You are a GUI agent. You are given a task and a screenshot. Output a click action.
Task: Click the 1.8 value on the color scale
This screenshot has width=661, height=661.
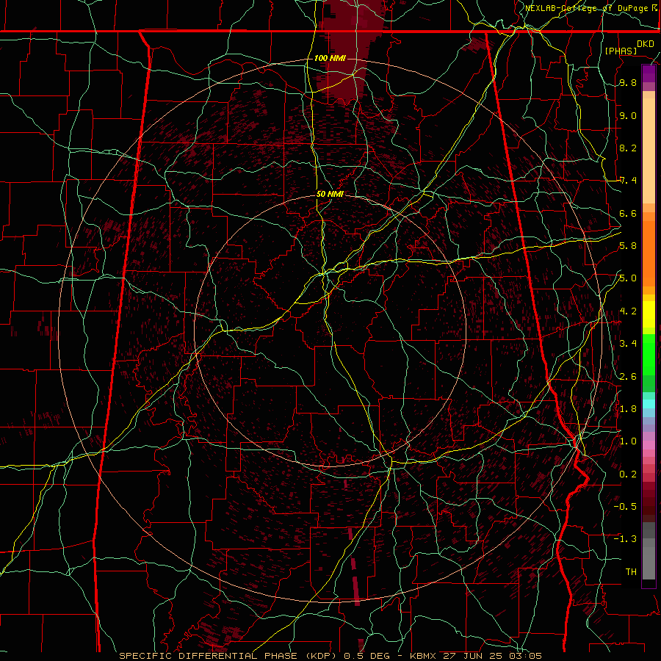point(628,409)
